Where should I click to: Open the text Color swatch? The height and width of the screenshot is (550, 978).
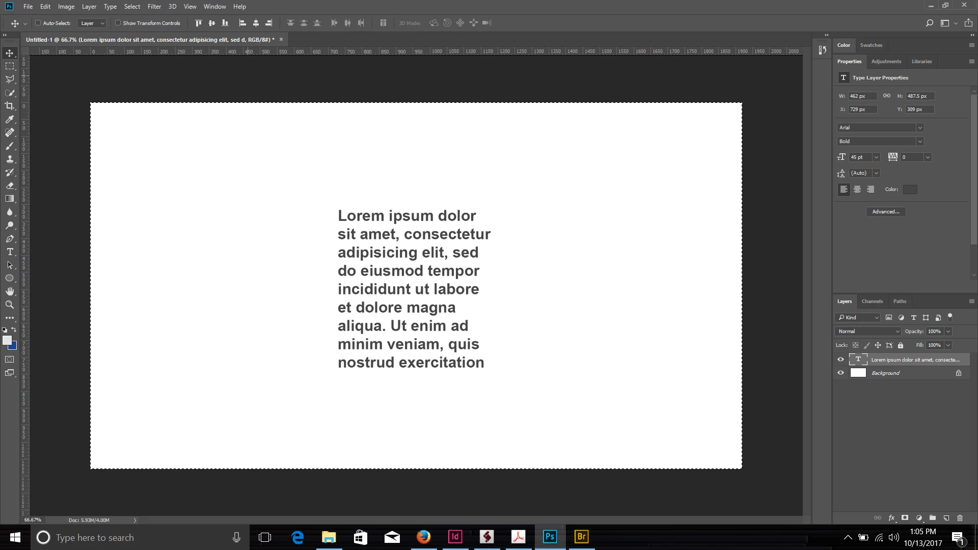pyautogui.click(x=910, y=189)
